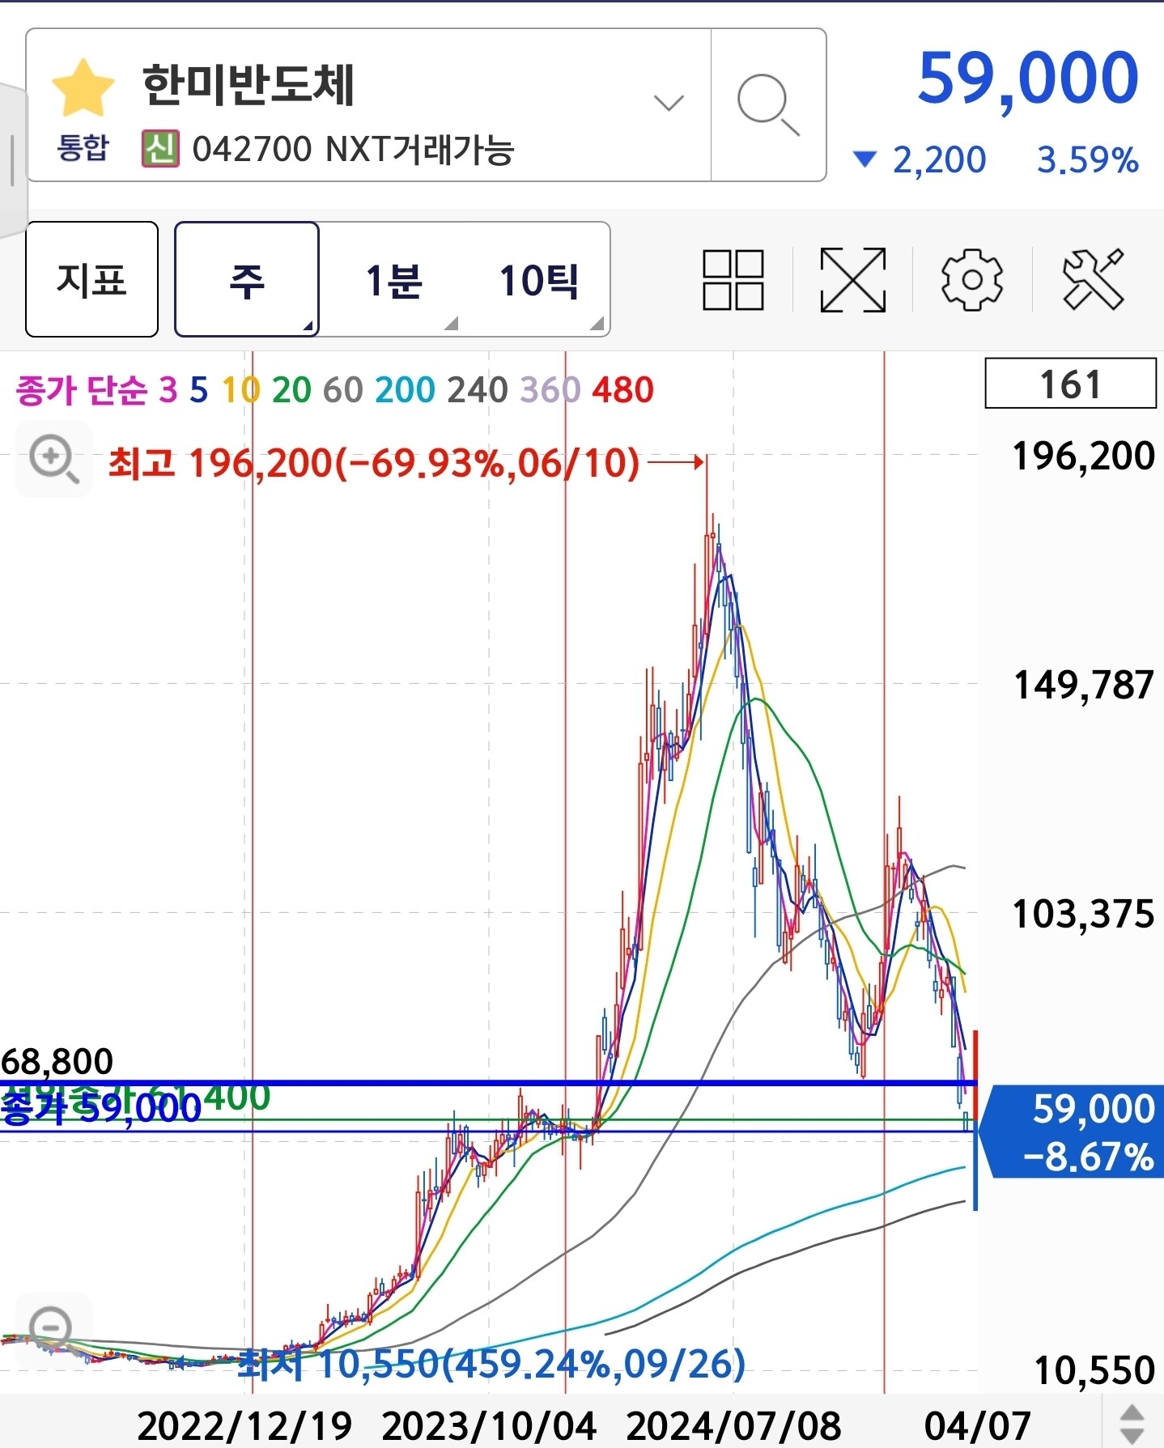The width and height of the screenshot is (1164, 1448).
Task: Click the 3.59% change rate
Action: click(x=1088, y=160)
